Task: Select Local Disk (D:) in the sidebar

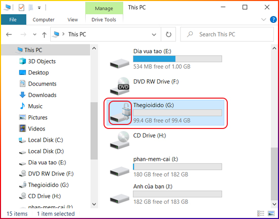Action: [x=41, y=151]
